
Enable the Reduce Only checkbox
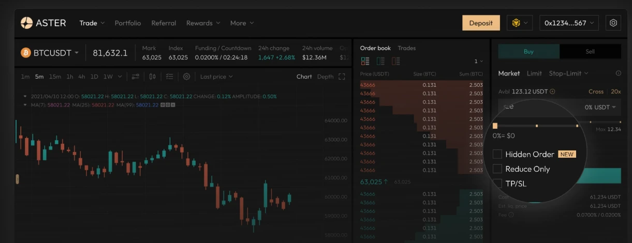[497, 169]
